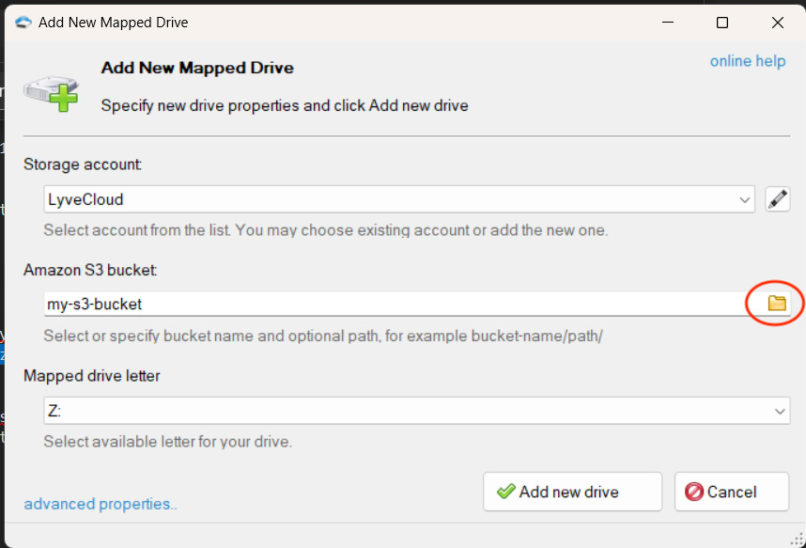The width and height of the screenshot is (806, 548).
Task: Open the LyveCloud storage account combo box
Action: (x=399, y=199)
